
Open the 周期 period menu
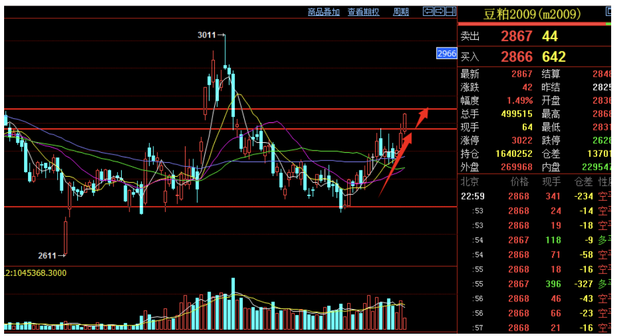pyautogui.click(x=401, y=12)
